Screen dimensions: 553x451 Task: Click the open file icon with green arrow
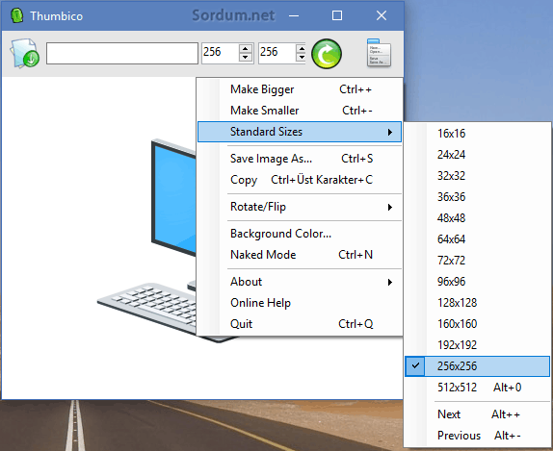point(24,54)
